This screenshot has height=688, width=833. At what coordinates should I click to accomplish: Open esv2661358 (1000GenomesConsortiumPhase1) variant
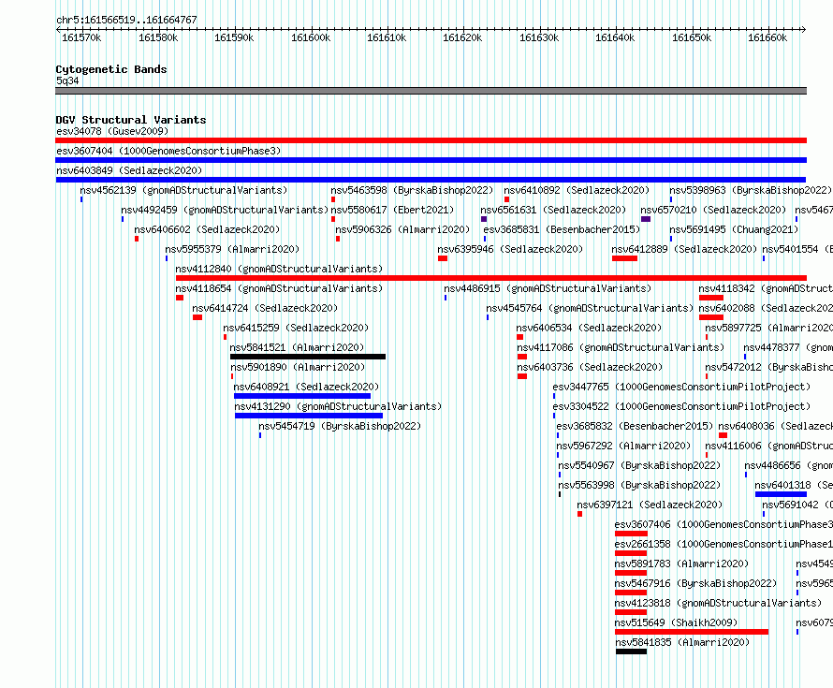(723, 544)
